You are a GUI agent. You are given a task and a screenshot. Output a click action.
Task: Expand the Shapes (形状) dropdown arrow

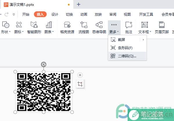coord(10,32)
